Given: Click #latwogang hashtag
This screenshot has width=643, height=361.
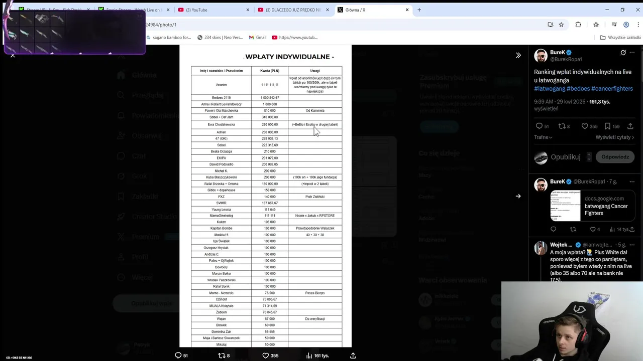Looking at the screenshot, I should pyautogui.click(x=549, y=89).
